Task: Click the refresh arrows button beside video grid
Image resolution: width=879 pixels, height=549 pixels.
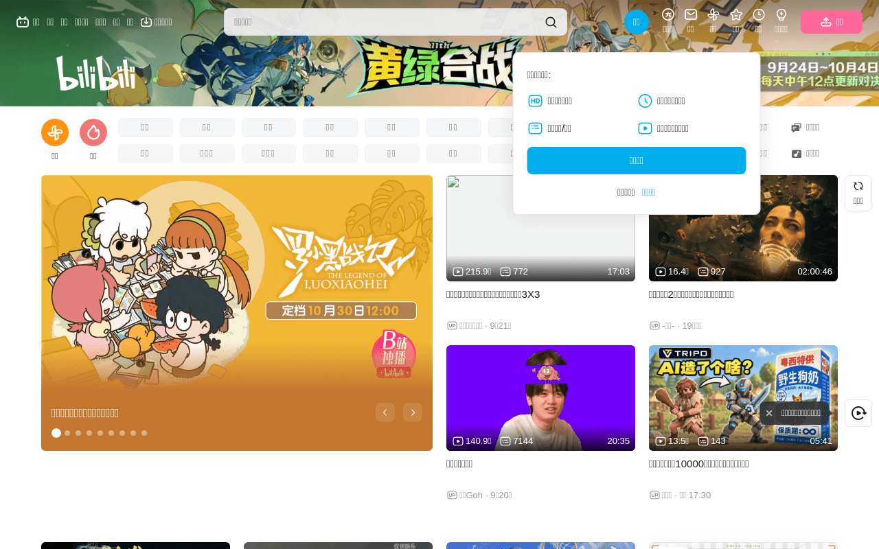Action: coord(858,193)
